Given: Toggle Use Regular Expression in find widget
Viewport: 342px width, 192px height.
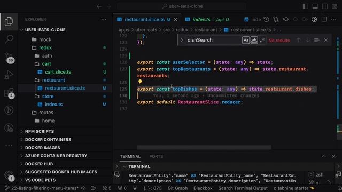Looking at the screenshot, I should click(262, 40).
